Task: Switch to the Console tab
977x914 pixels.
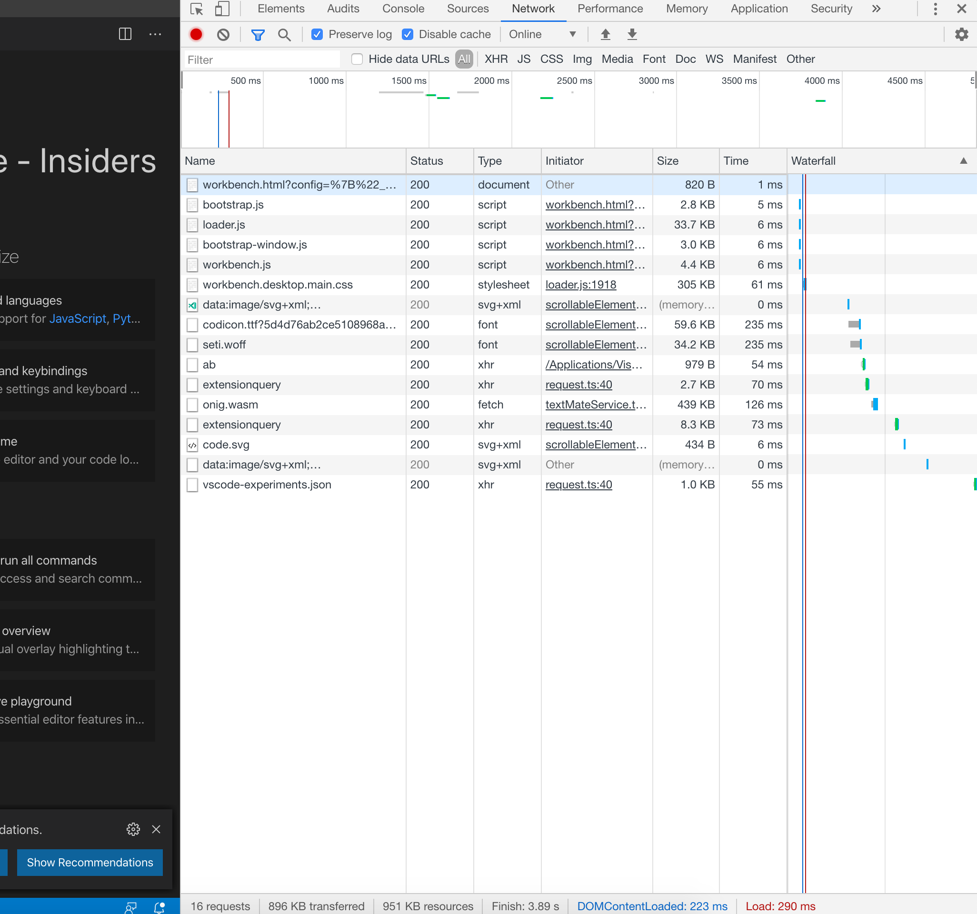Action: pyautogui.click(x=403, y=9)
